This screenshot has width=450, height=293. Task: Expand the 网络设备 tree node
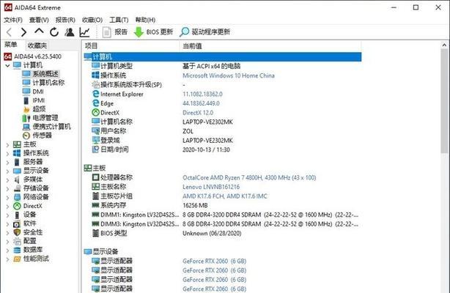pyautogui.click(x=8, y=198)
